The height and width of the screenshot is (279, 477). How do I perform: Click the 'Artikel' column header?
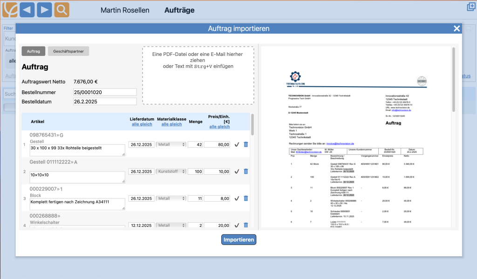tap(37, 122)
